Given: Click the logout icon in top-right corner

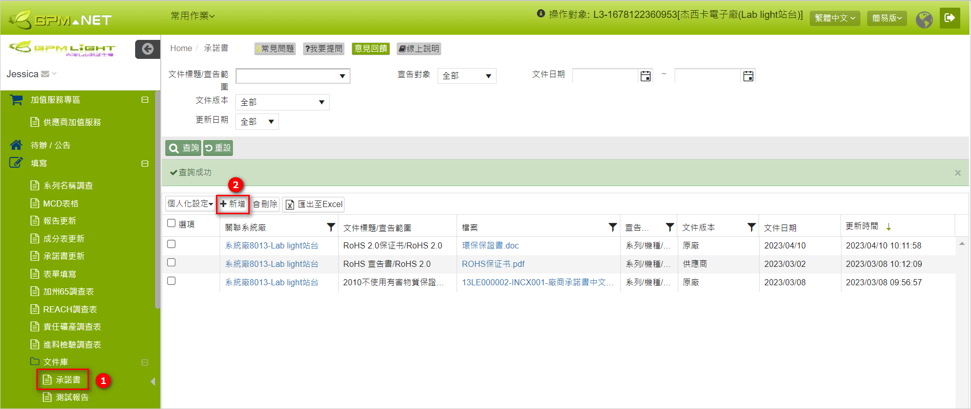Looking at the screenshot, I should [x=950, y=18].
